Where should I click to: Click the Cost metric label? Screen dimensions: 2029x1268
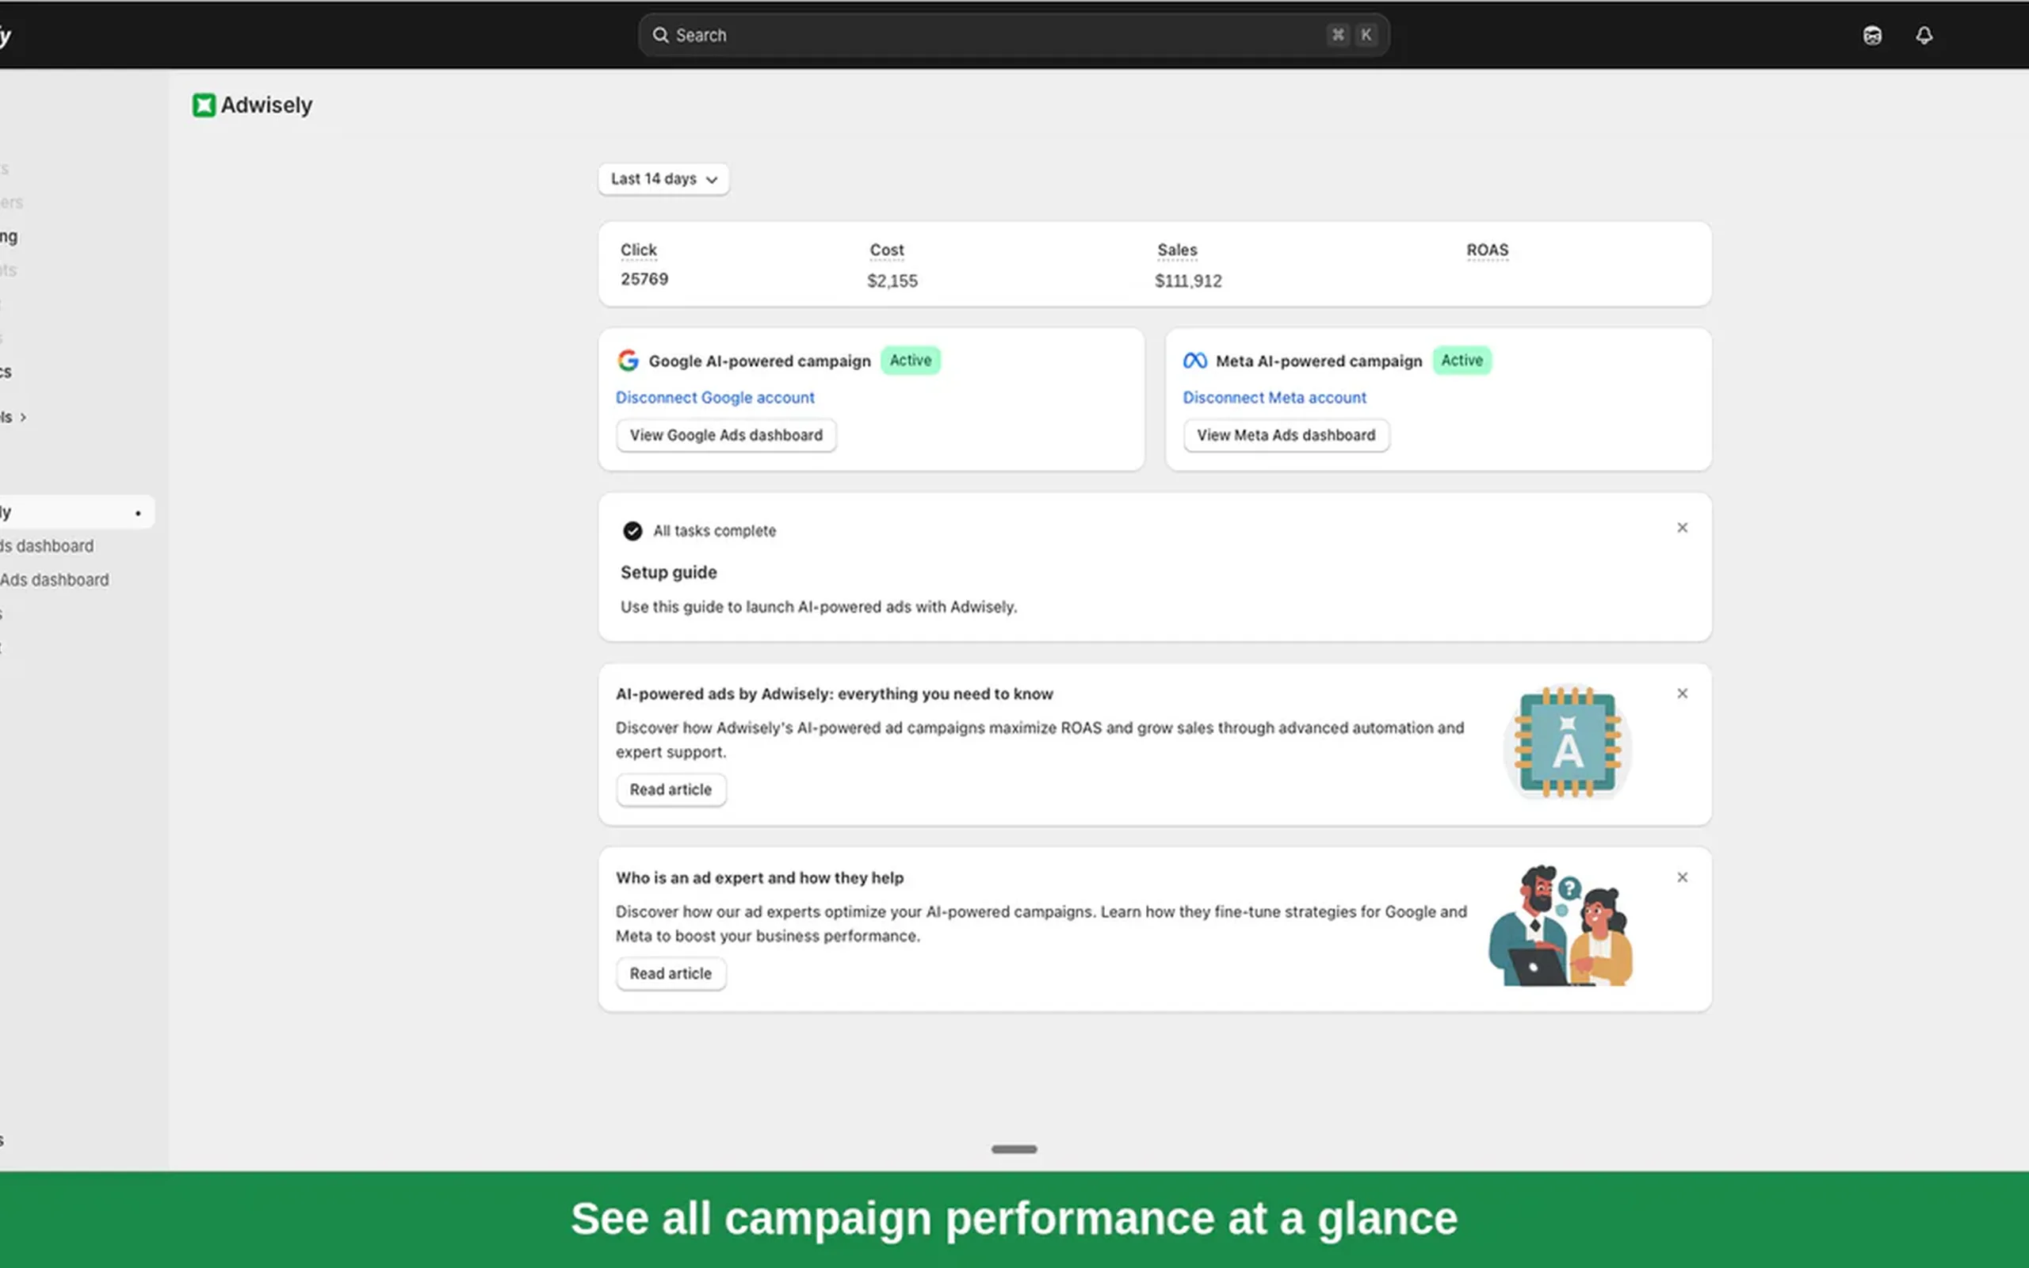[887, 250]
